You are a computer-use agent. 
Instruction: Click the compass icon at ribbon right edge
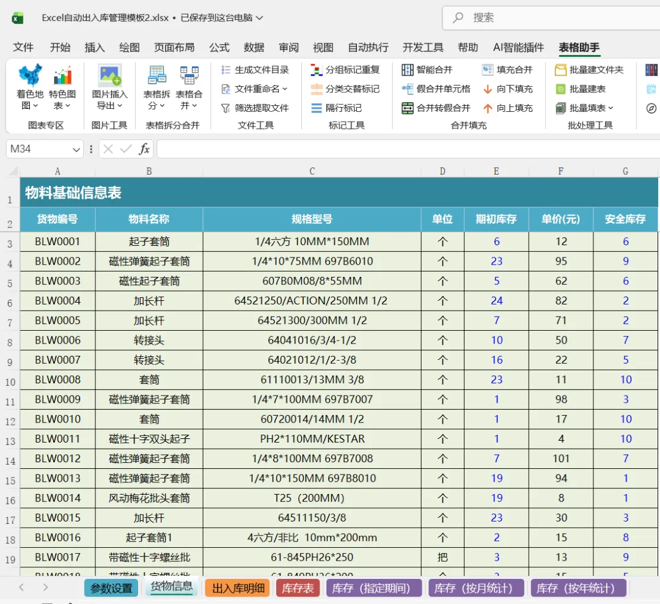tap(651, 108)
